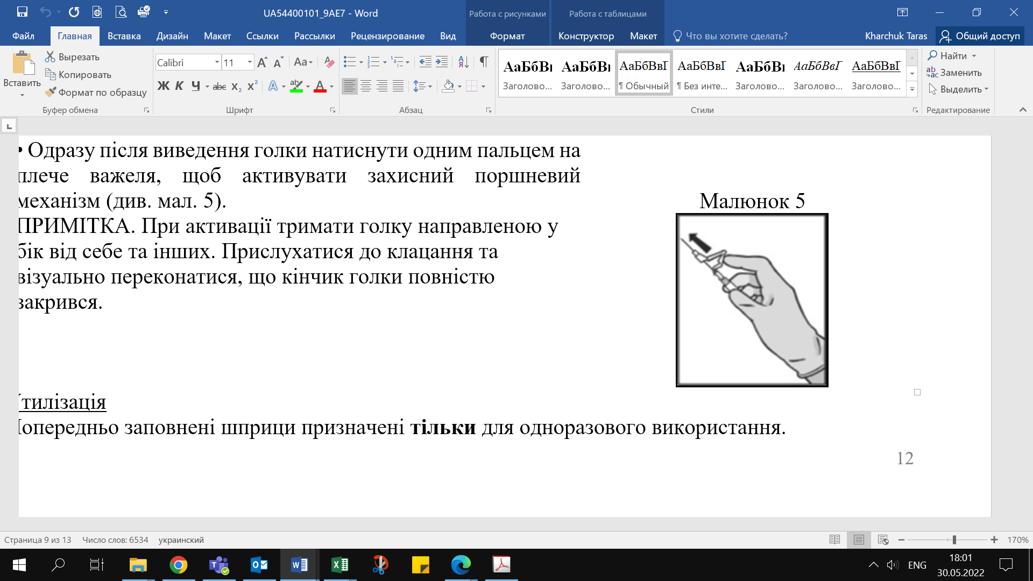Center the paragraph text

366,86
